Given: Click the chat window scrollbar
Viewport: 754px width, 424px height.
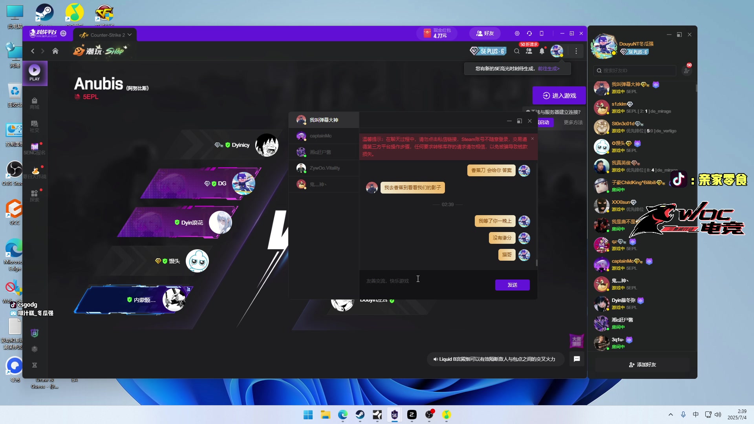Looking at the screenshot, I should (x=536, y=262).
